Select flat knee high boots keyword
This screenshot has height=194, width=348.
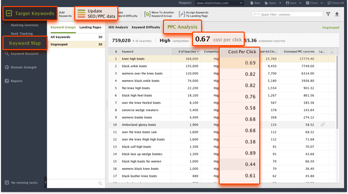tap(136, 88)
